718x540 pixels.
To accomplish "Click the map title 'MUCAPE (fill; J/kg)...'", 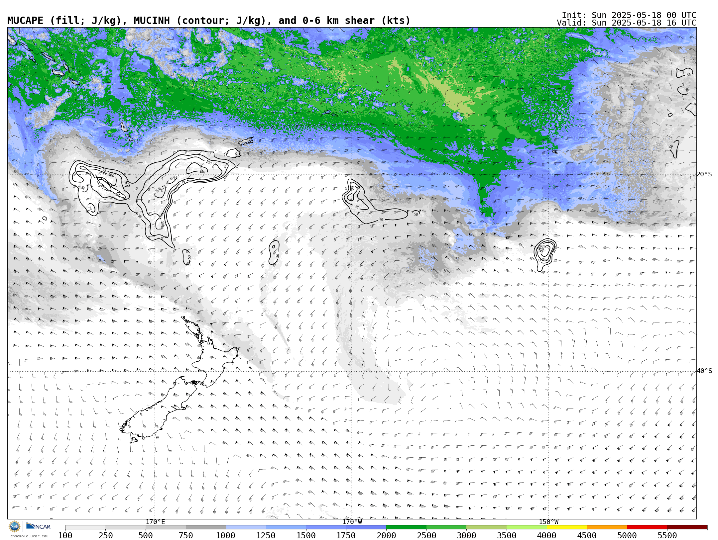I will pos(209,21).
